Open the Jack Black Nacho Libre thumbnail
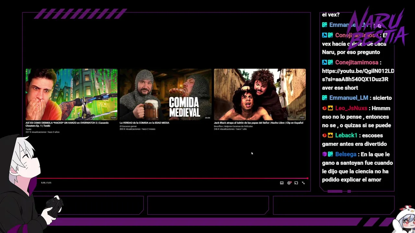This screenshot has height=233, width=415. click(x=260, y=94)
